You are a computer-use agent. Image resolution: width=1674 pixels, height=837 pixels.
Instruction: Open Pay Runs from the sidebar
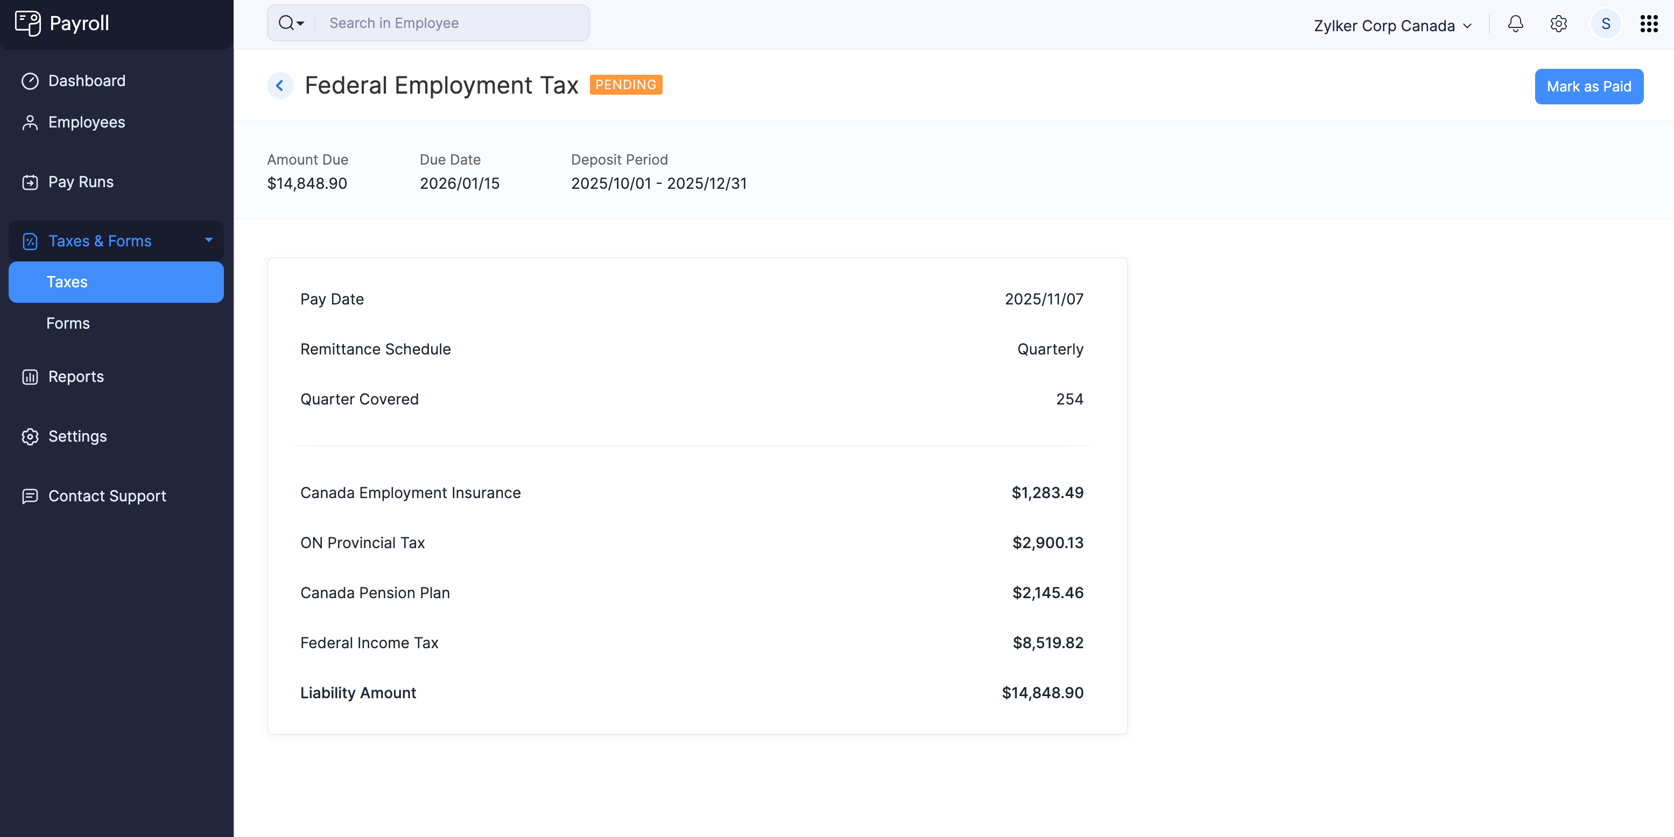click(81, 182)
